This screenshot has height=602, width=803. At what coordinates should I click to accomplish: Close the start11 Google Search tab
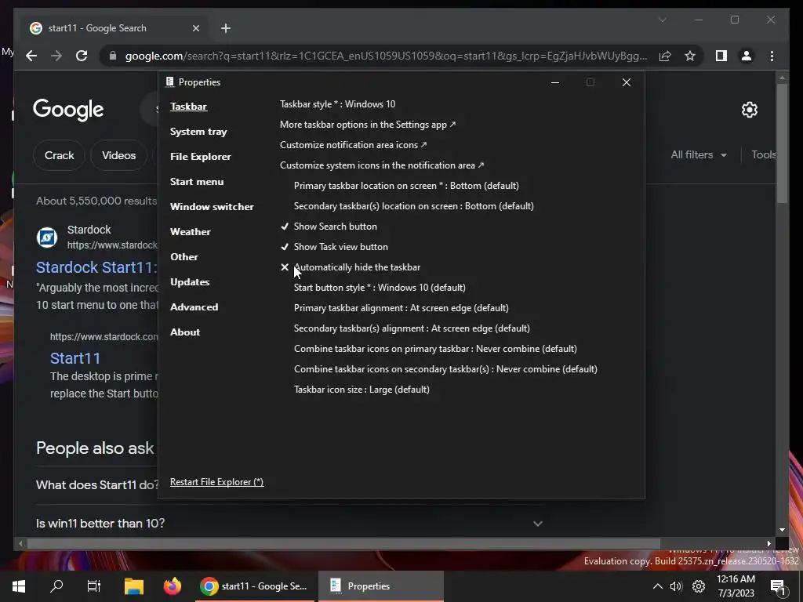195,28
